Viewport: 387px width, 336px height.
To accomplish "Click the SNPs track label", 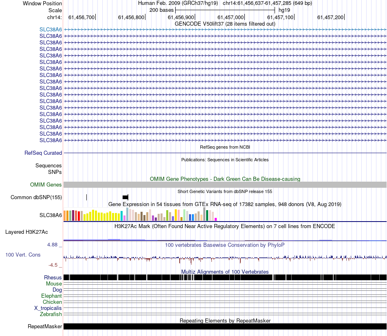I will (x=55, y=172).
